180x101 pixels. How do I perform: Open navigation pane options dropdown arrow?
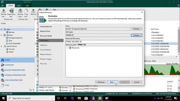click(33, 90)
